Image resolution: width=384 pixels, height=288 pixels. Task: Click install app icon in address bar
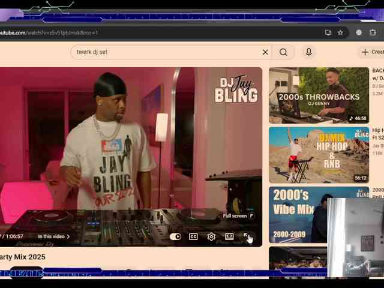point(328,32)
